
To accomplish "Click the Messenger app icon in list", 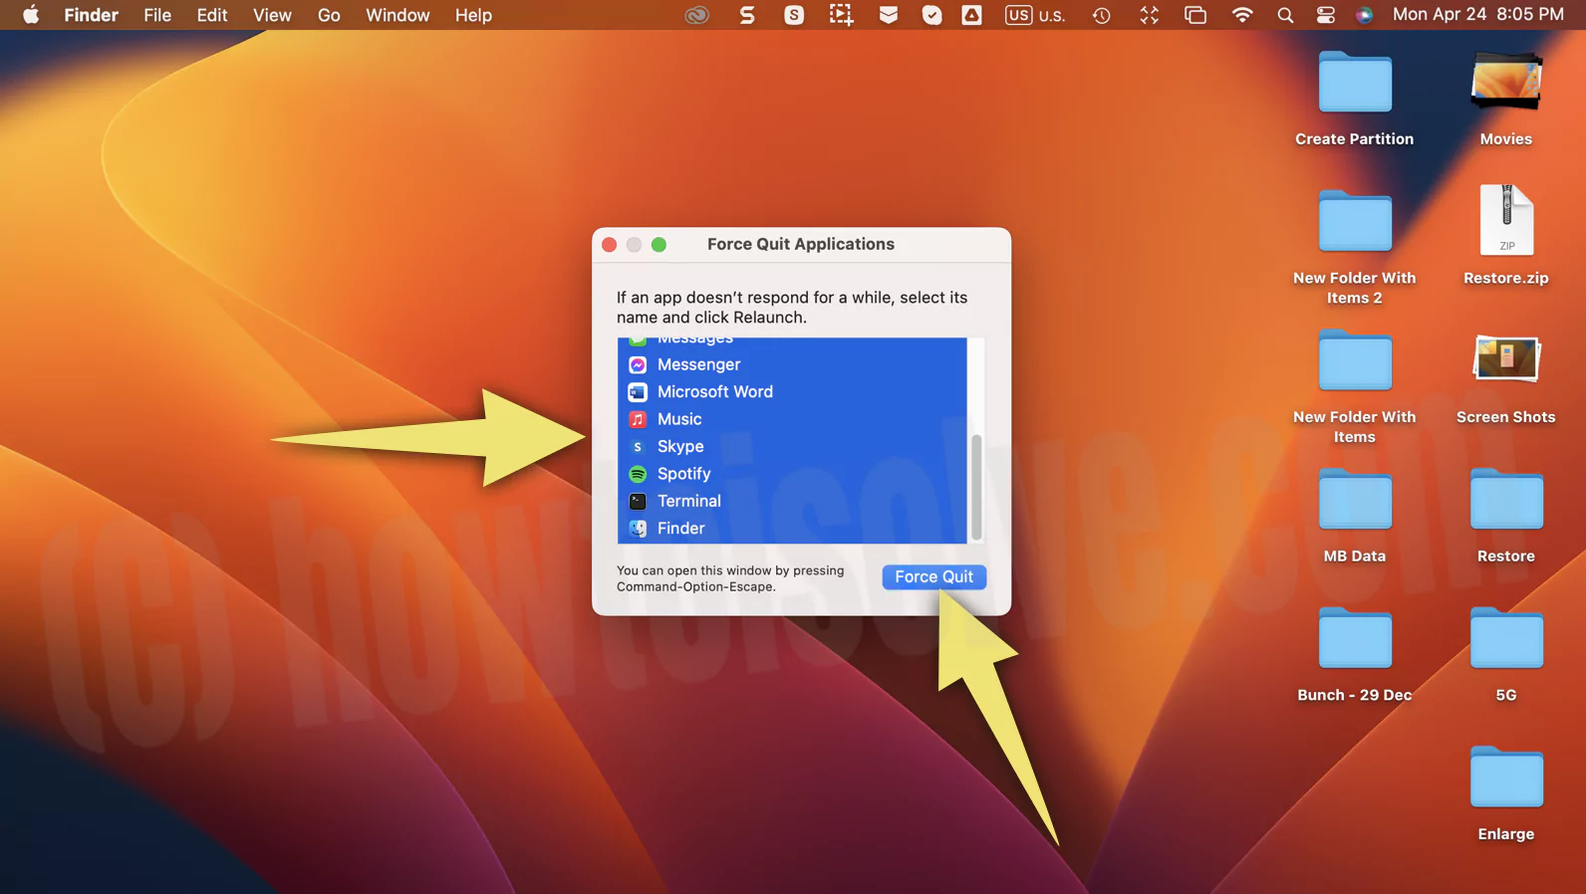I will pyautogui.click(x=638, y=364).
